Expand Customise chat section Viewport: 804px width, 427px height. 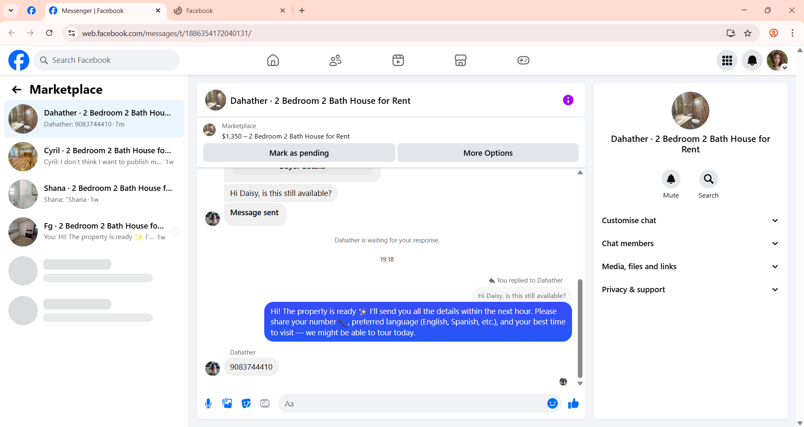click(x=691, y=221)
